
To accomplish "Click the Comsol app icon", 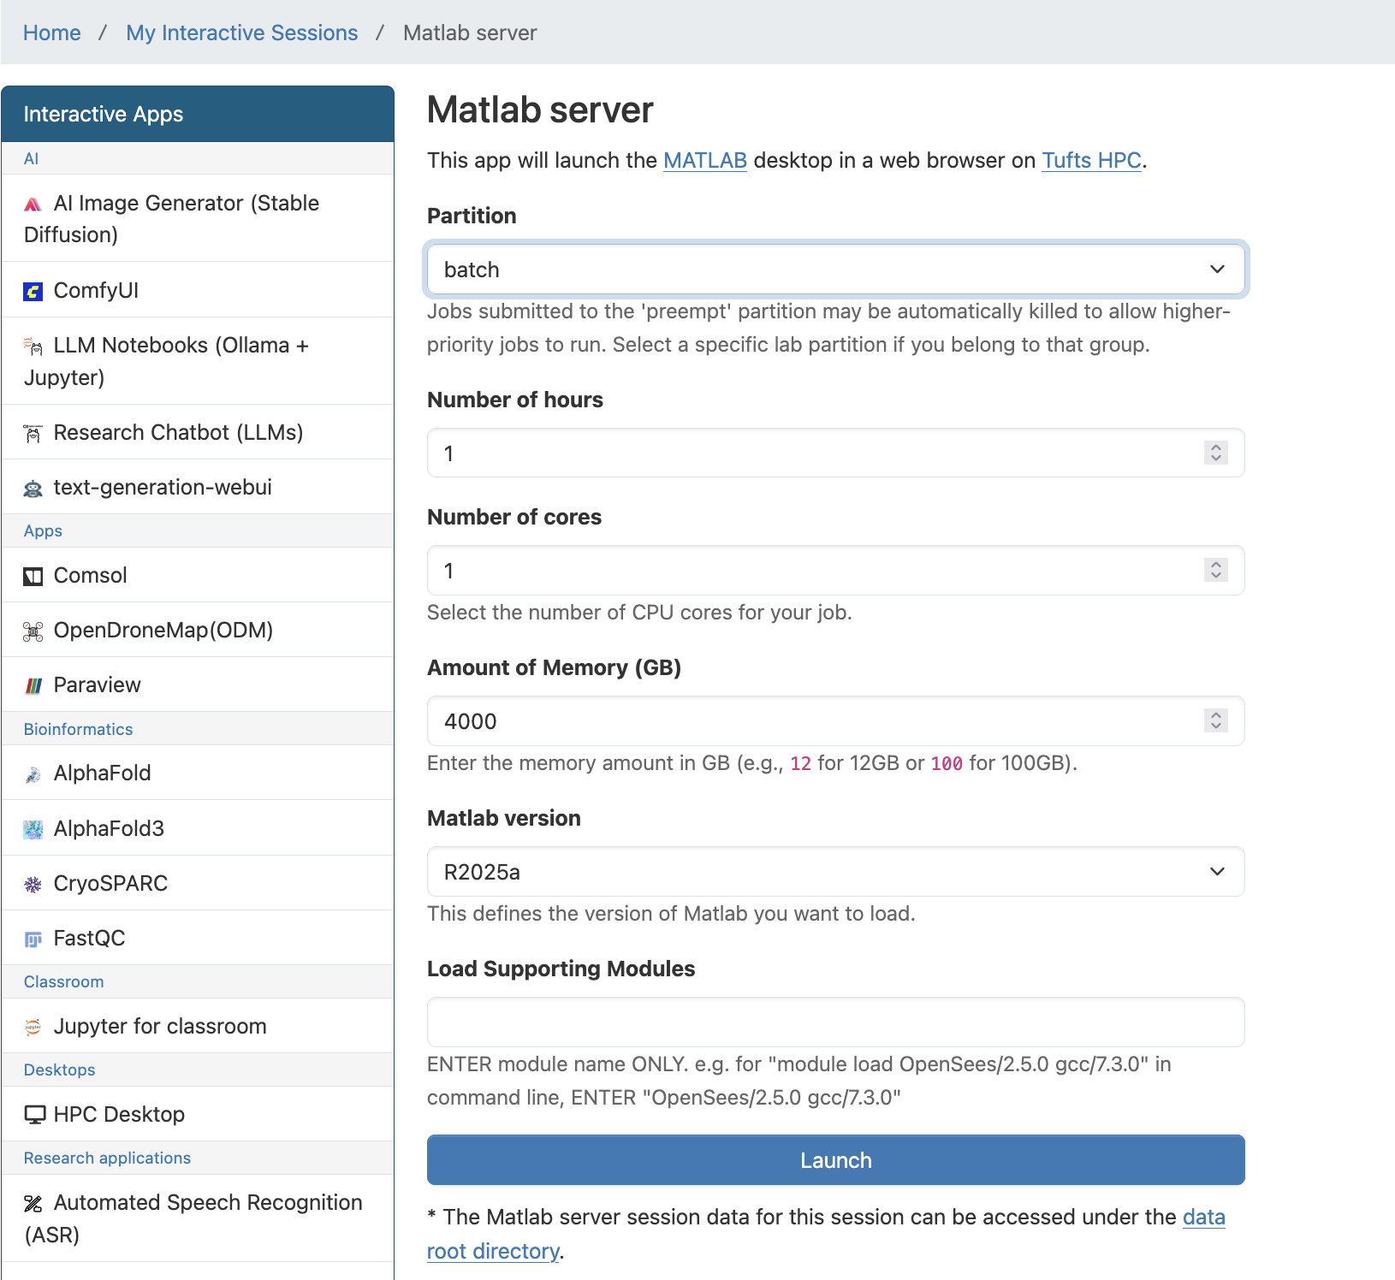I will [x=33, y=577].
